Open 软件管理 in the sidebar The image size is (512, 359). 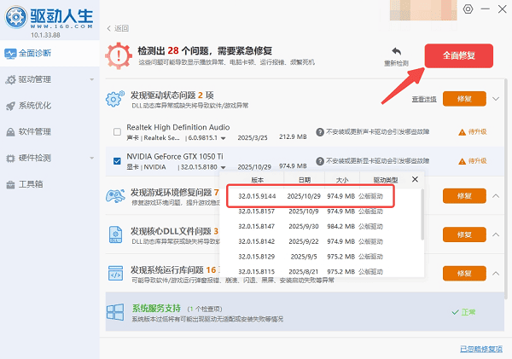point(49,132)
